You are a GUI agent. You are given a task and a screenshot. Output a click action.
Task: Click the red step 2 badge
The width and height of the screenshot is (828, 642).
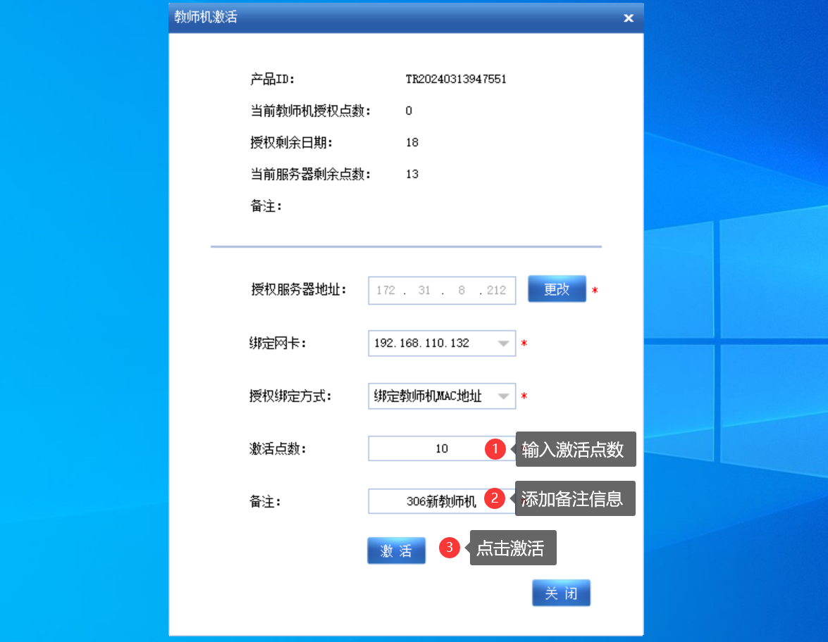[x=495, y=499]
